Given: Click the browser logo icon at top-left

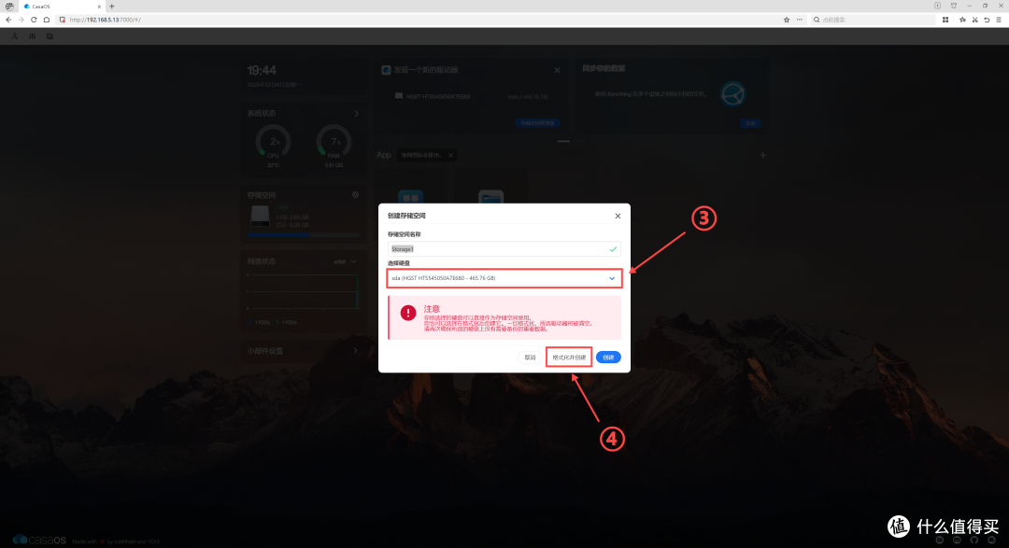Looking at the screenshot, I should pyautogui.click(x=9, y=6).
